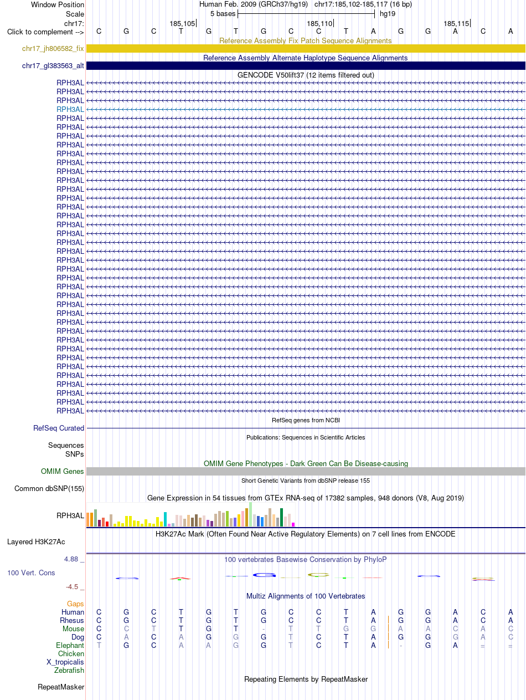Screen dimensions: 526x700
Task: Click the Zebrafish alignment row label
Action: [69, 671]
